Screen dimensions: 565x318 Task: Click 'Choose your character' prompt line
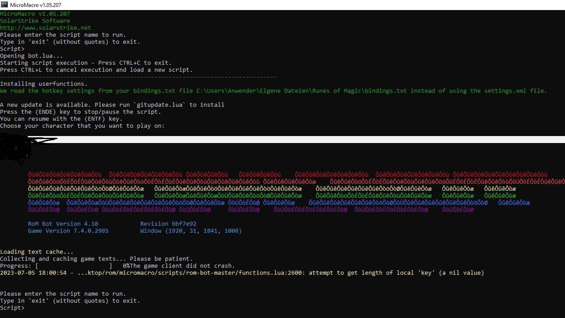tap(82, 126)
